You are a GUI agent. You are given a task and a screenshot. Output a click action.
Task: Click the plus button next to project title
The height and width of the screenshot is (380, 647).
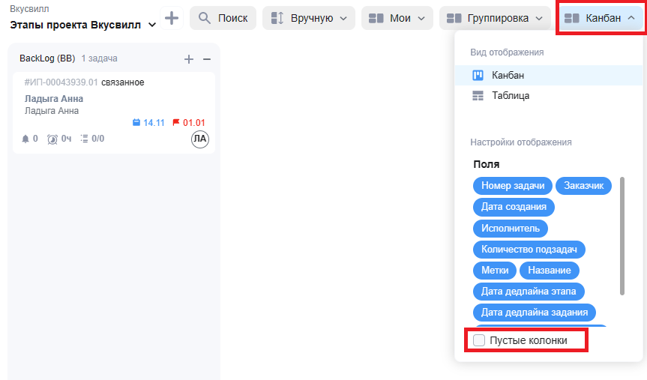click(172, 18)
